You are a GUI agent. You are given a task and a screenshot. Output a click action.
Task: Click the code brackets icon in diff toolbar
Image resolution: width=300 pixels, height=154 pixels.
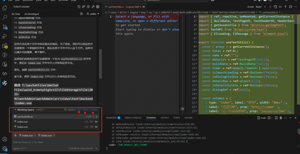[280, 7]
